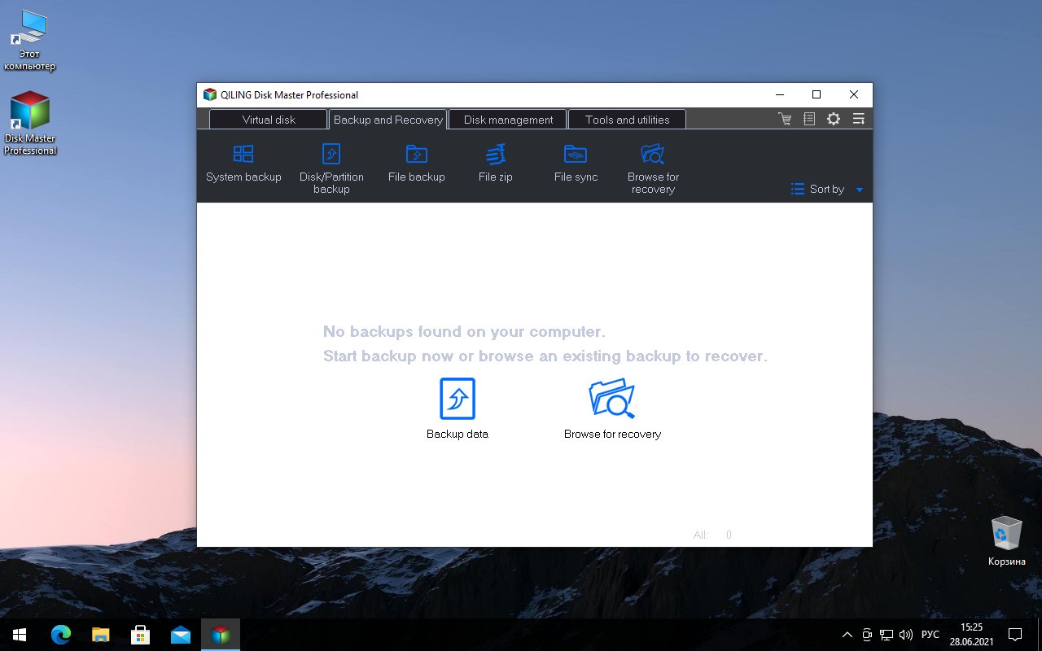Open Microsoft Store from taskbar
The image size is (1042, 651).
coord(140,635)
